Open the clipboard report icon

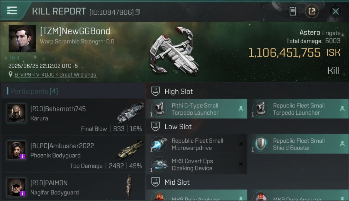(293, 12)
